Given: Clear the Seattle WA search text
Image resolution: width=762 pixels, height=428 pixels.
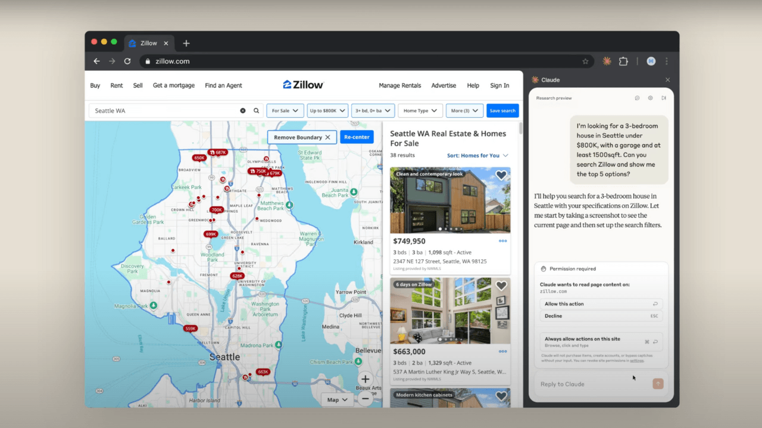Looking at the screenshot, I should point(243,111).
